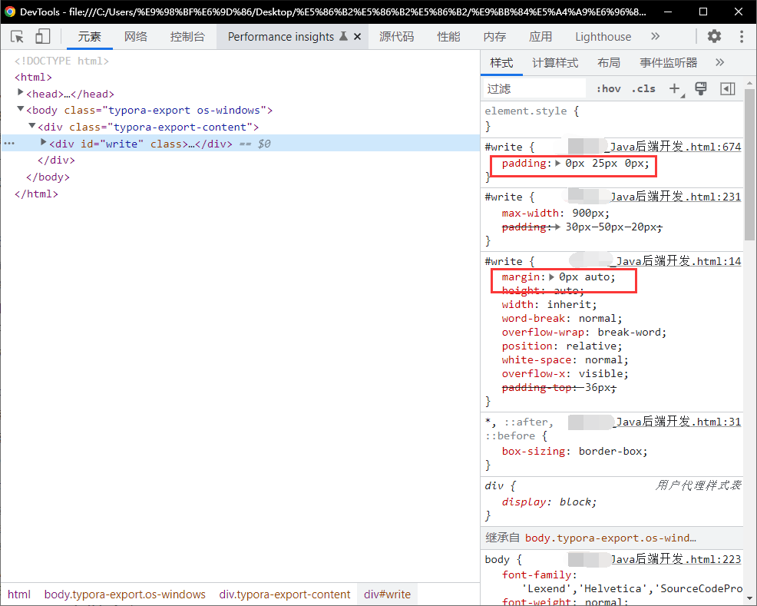
Task: Click the element.style rule header
Action: coord(532,111)
